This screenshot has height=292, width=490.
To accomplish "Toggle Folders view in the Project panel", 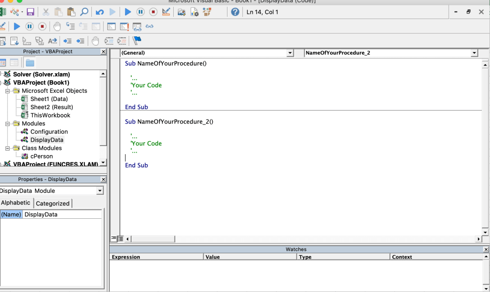I will tap(30, 62).
